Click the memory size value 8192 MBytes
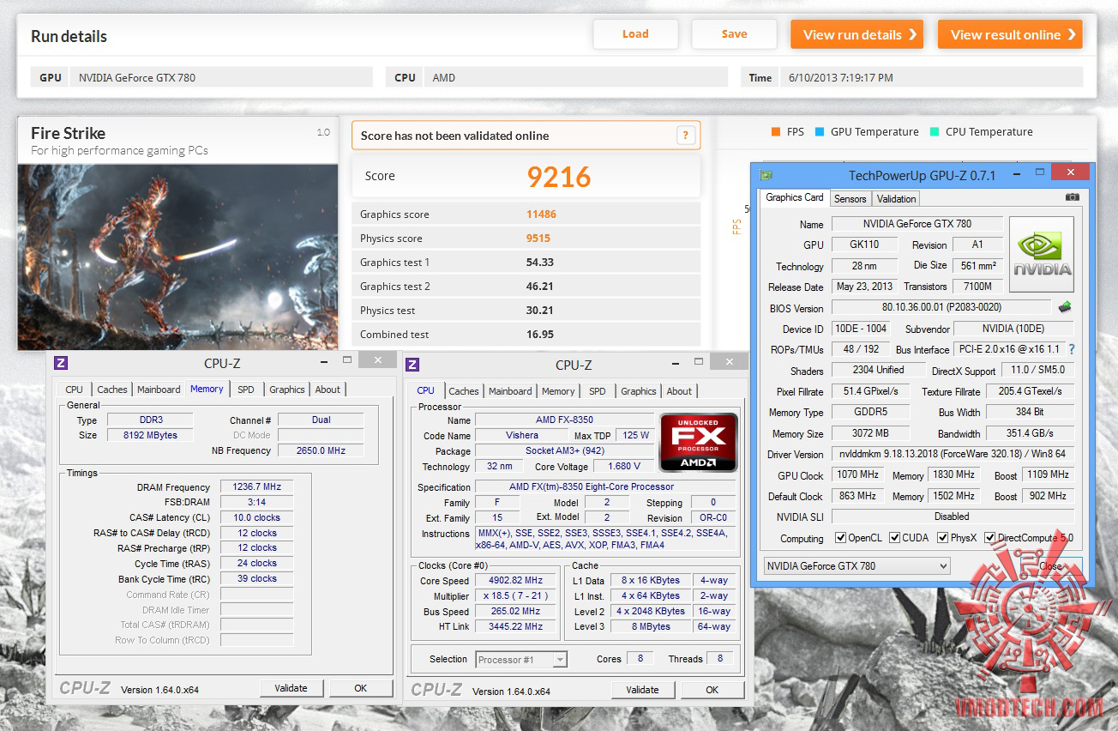 coord(150,435)
